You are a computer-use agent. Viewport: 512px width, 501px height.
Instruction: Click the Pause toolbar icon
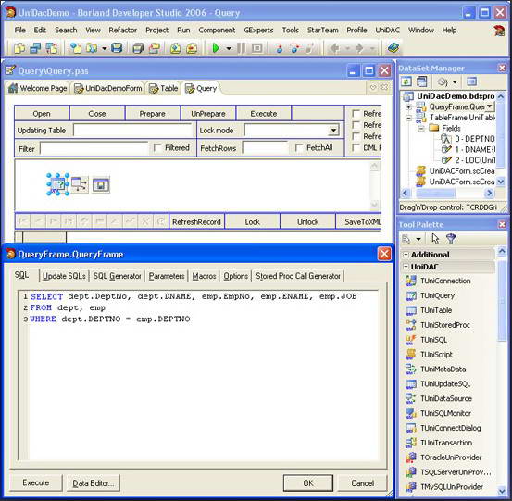point(241,48)
